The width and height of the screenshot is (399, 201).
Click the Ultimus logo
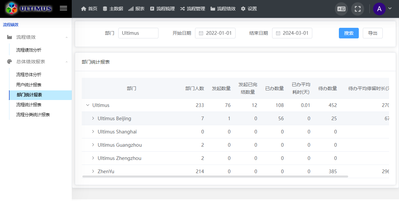pyautogui.click(x=29, y=9)
